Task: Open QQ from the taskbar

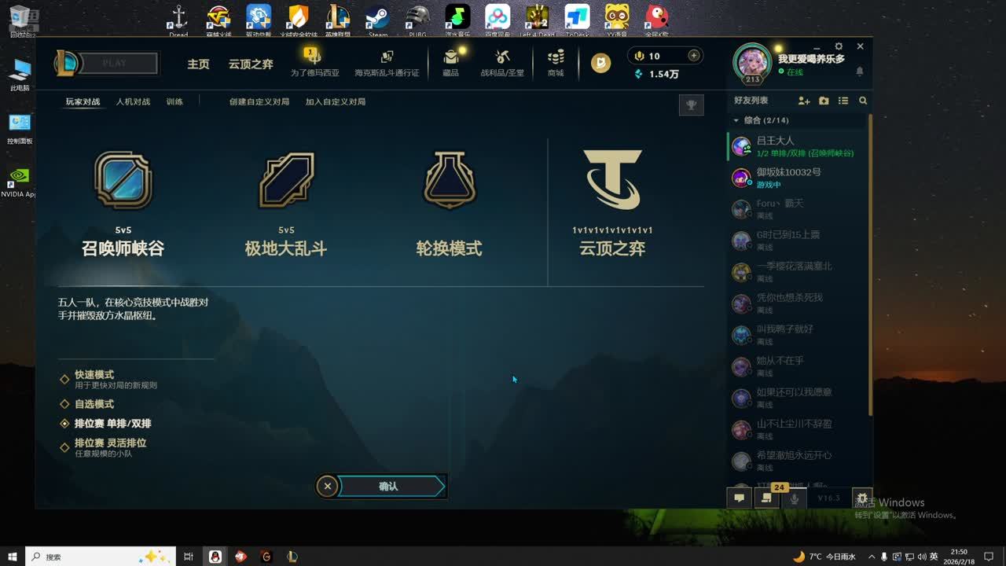Action: [215, 557]
